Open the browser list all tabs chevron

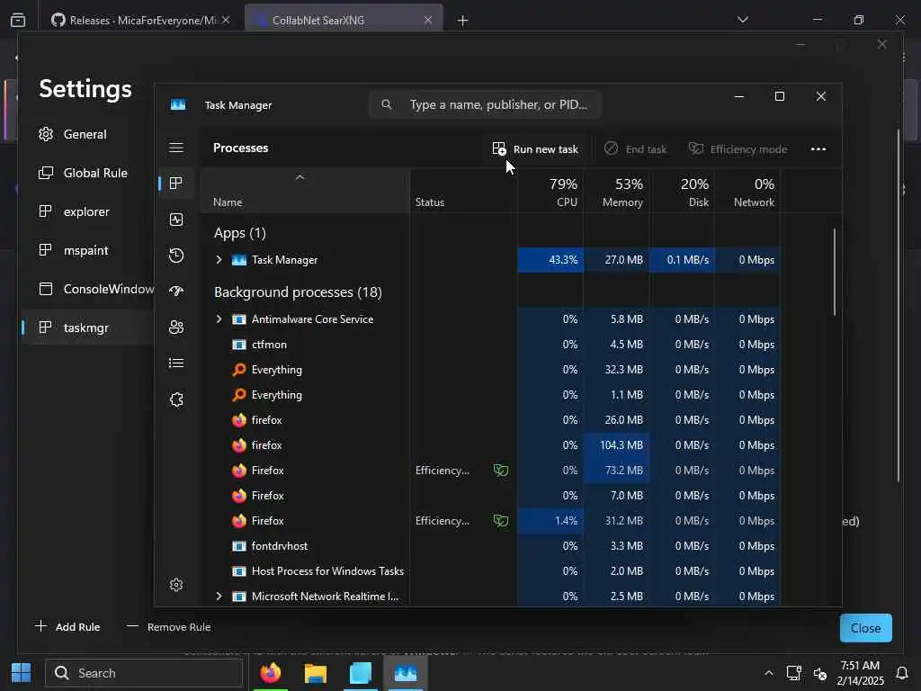pyautogui.click(x=742, y=20)
